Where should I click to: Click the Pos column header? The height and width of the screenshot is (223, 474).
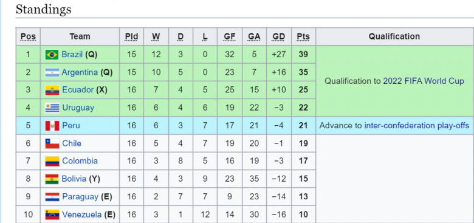(x=28, y=36)
